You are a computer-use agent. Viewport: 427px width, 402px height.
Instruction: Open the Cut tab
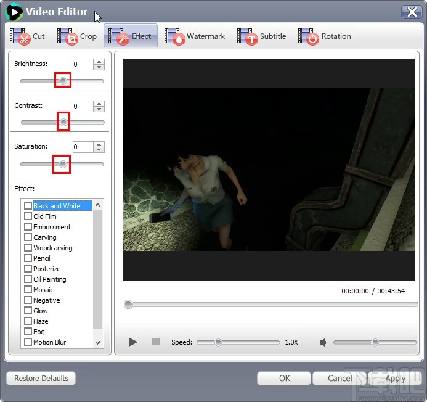coord(27,36)
